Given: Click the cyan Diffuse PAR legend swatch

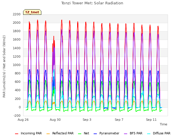Looking at the screenshot, I should point(149,134).
